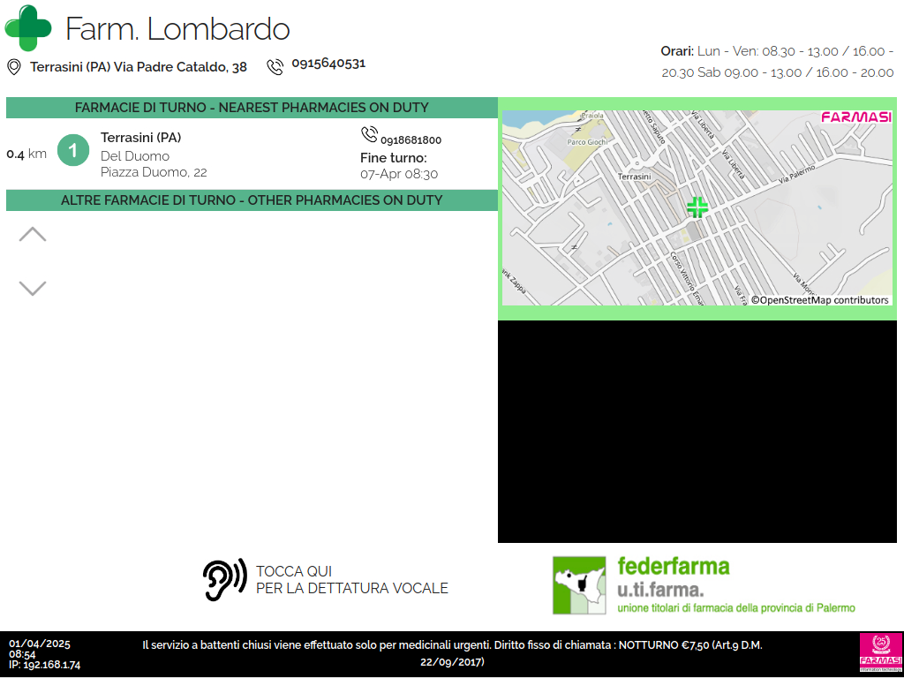Open the Del Duomo pharmacy entry
Viewport: 904px width, 678px height.
[x=154, y=155]
